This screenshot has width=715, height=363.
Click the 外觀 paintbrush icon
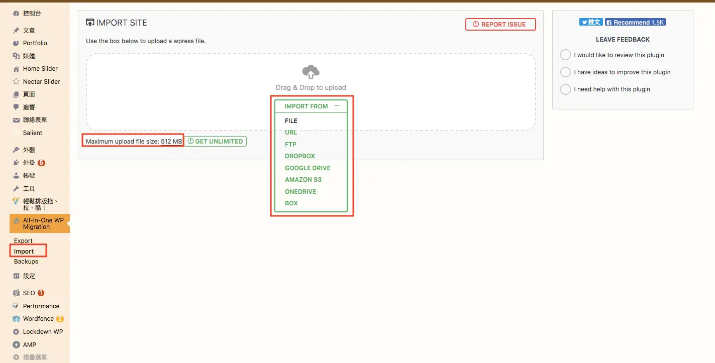[16, 150]
